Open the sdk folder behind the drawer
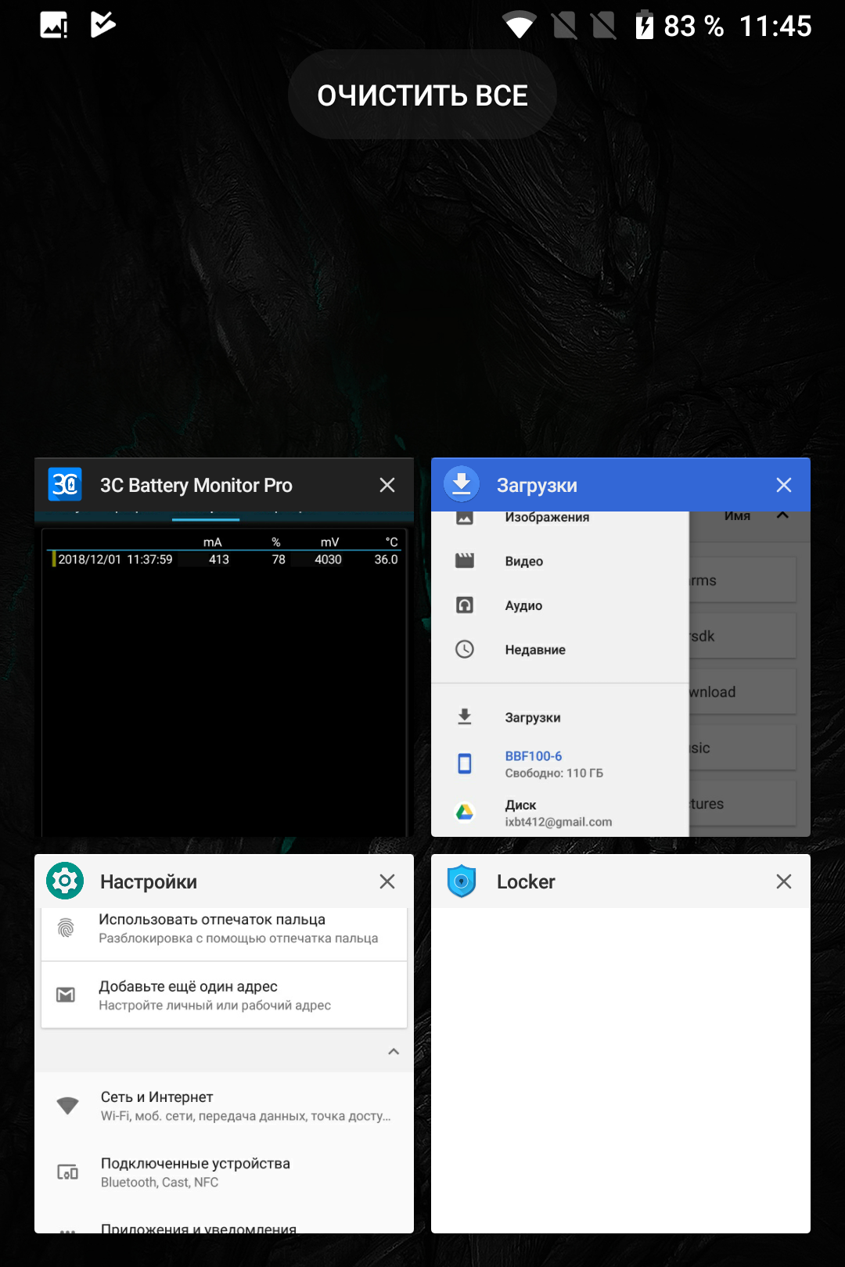Screen dimensions: 845x1267 (743, 636)
